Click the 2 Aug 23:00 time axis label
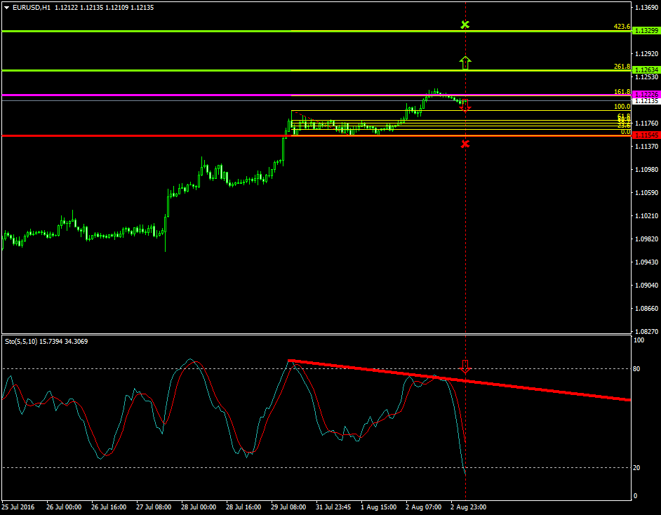The width and height of the screenshot is (661, 515). (467, 506)
